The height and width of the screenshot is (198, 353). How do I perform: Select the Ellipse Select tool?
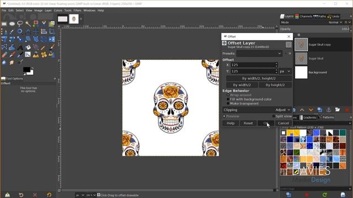[x=12, y=24]
